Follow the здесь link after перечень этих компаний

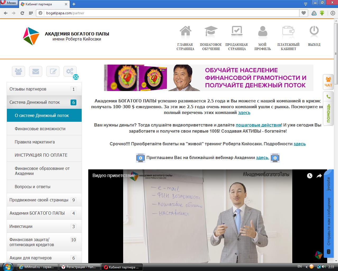[x=244, y=112]
